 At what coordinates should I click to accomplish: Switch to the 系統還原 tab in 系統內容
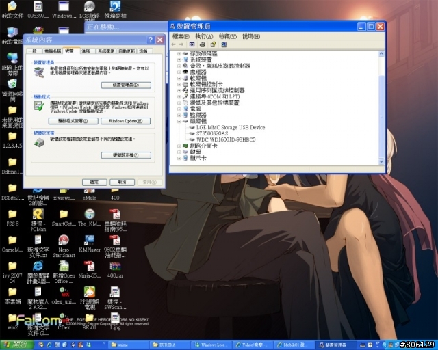click(106, 51)
